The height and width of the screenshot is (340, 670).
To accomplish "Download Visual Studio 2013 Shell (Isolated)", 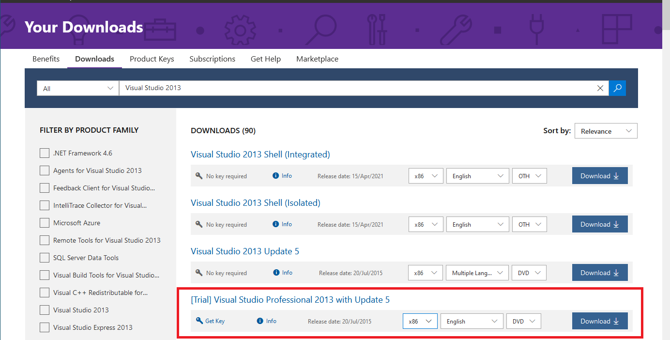I will (600, 224).
